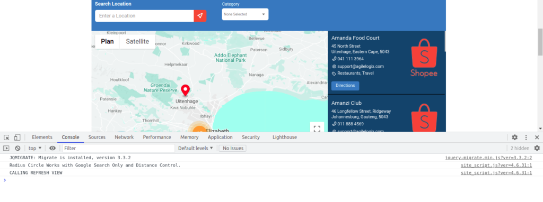Click the red map pin near Uitenhage

(186, 90)
